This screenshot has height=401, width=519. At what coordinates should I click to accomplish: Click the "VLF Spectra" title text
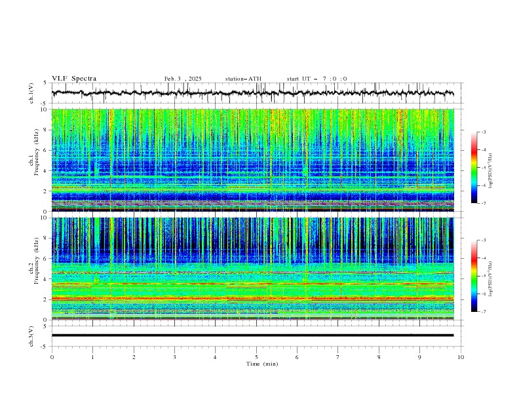(x=74, y=79)
